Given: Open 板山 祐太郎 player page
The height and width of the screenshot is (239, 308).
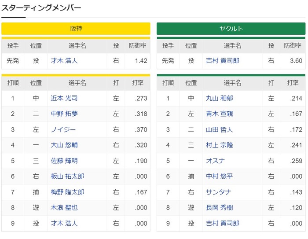Looking at the screenshot, I should coord(67,176).
